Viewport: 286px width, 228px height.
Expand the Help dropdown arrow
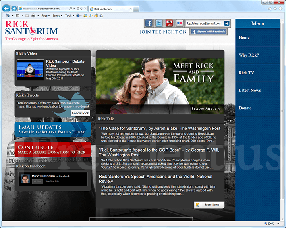(81, 16)
